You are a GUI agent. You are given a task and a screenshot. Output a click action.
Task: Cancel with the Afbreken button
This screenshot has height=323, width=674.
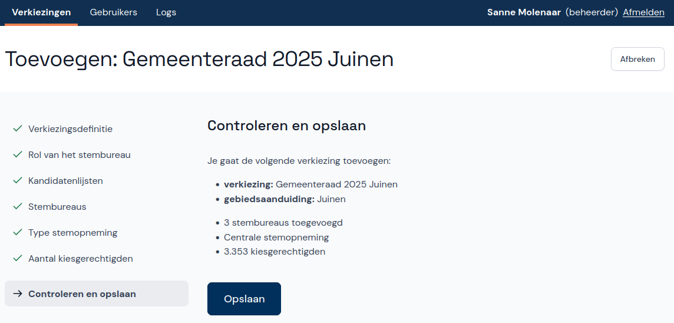click(x=637, y=59)
